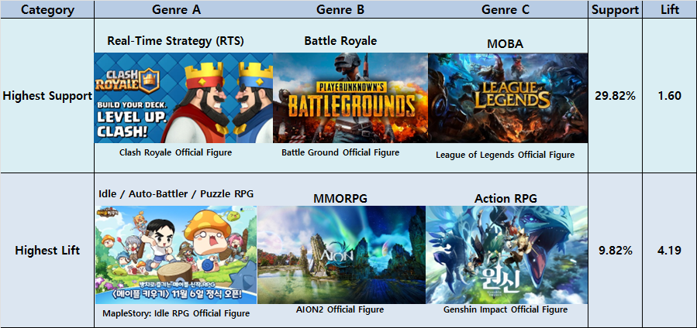Click the MOBA genre heading

click(505, 44)
